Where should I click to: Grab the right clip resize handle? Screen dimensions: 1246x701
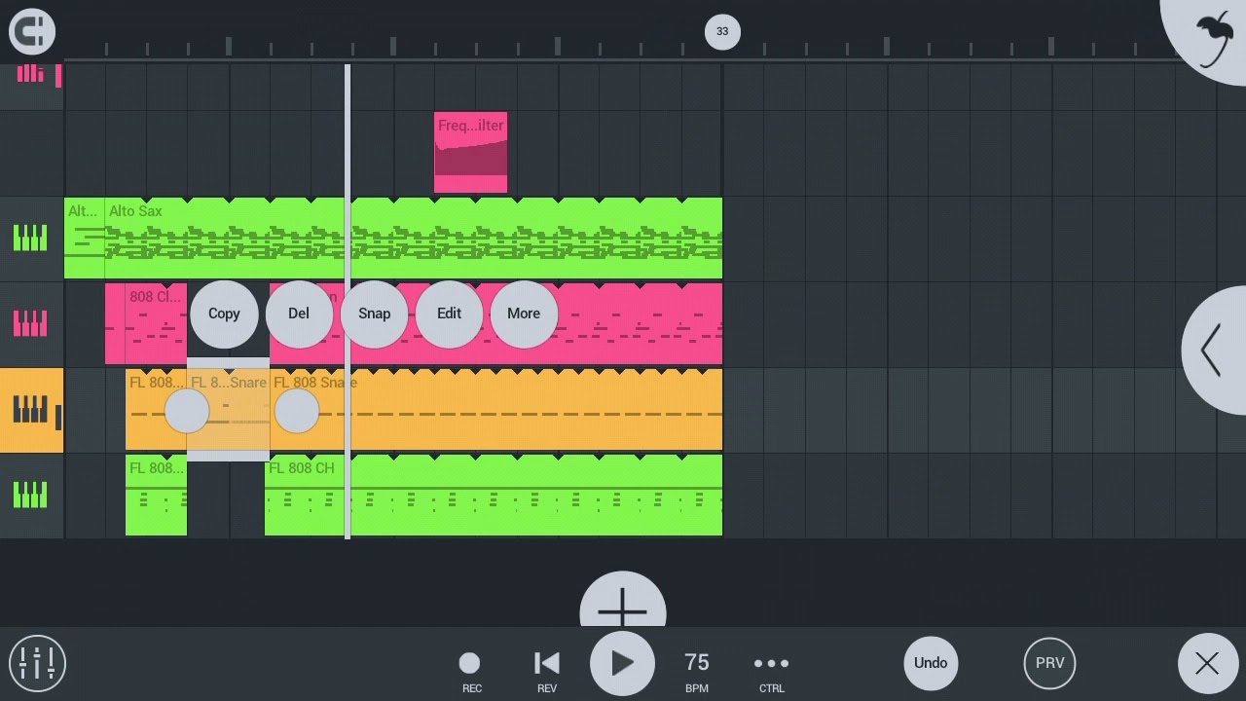click(297, 412)
